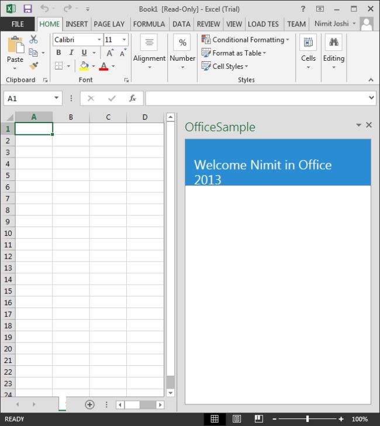Open the Number group dropdown
The width and height of the screenshot is (380, 426).
pos(182,51)
